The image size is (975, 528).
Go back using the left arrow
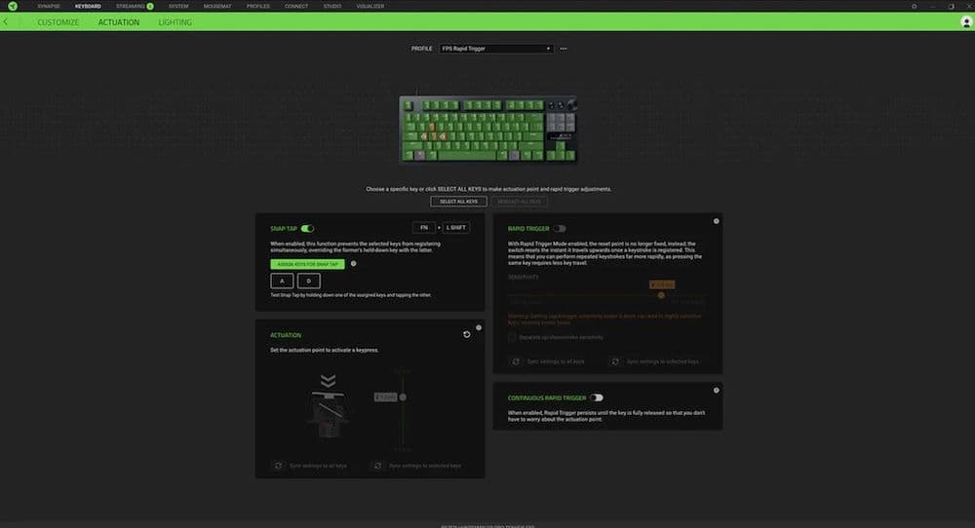point(6,22)
